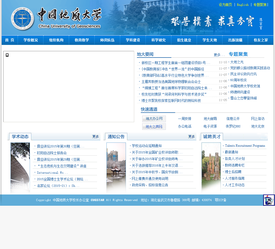Open 震旦讲坛2015年第30期 link
The height and width of the screenshot is (249, 275).
click(x=61, y=146)
